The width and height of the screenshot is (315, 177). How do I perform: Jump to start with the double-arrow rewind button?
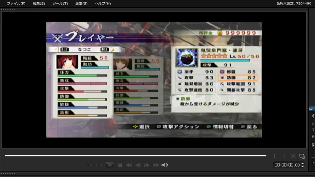pyautogui.click(x=129, y=165)
